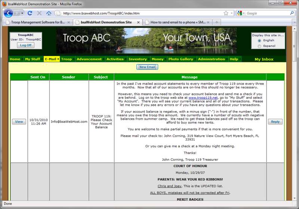Click the Subject column header
The image size is (299, 209).
tap(101, 77)
